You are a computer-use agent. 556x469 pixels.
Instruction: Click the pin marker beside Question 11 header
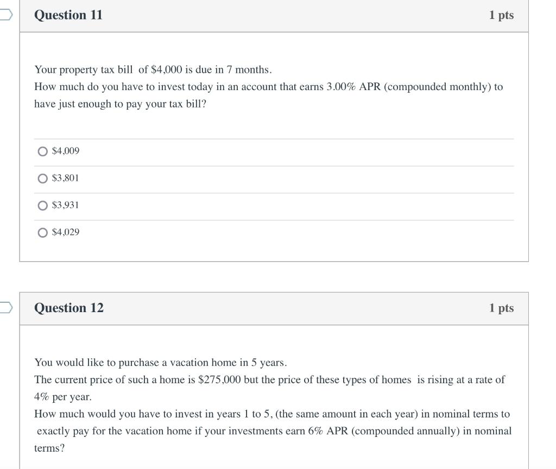tap(4, 15)
